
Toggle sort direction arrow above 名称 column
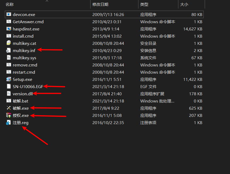[47, 1]
